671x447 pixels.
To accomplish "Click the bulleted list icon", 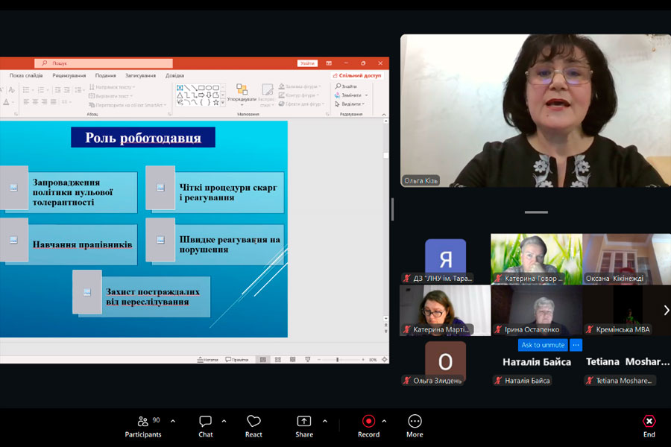I will point(26,90).
